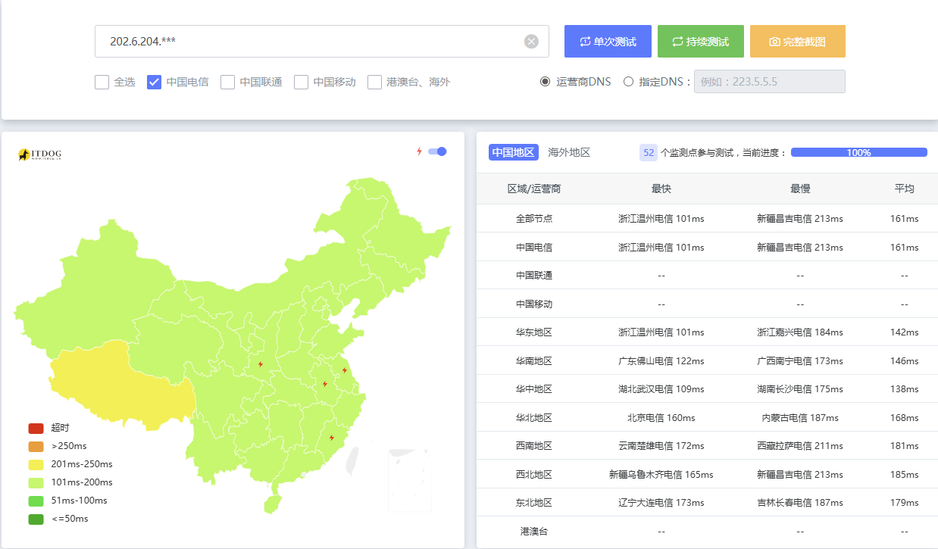Screen dimensions: 938x549
Task: Click the orange 完整截图 screenshot button
Action: (797, 42)
